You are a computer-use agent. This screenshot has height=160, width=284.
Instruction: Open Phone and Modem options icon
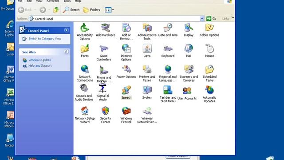coord(103,70)
